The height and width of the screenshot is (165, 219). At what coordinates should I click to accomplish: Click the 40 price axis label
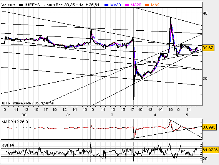click(205, 13)
